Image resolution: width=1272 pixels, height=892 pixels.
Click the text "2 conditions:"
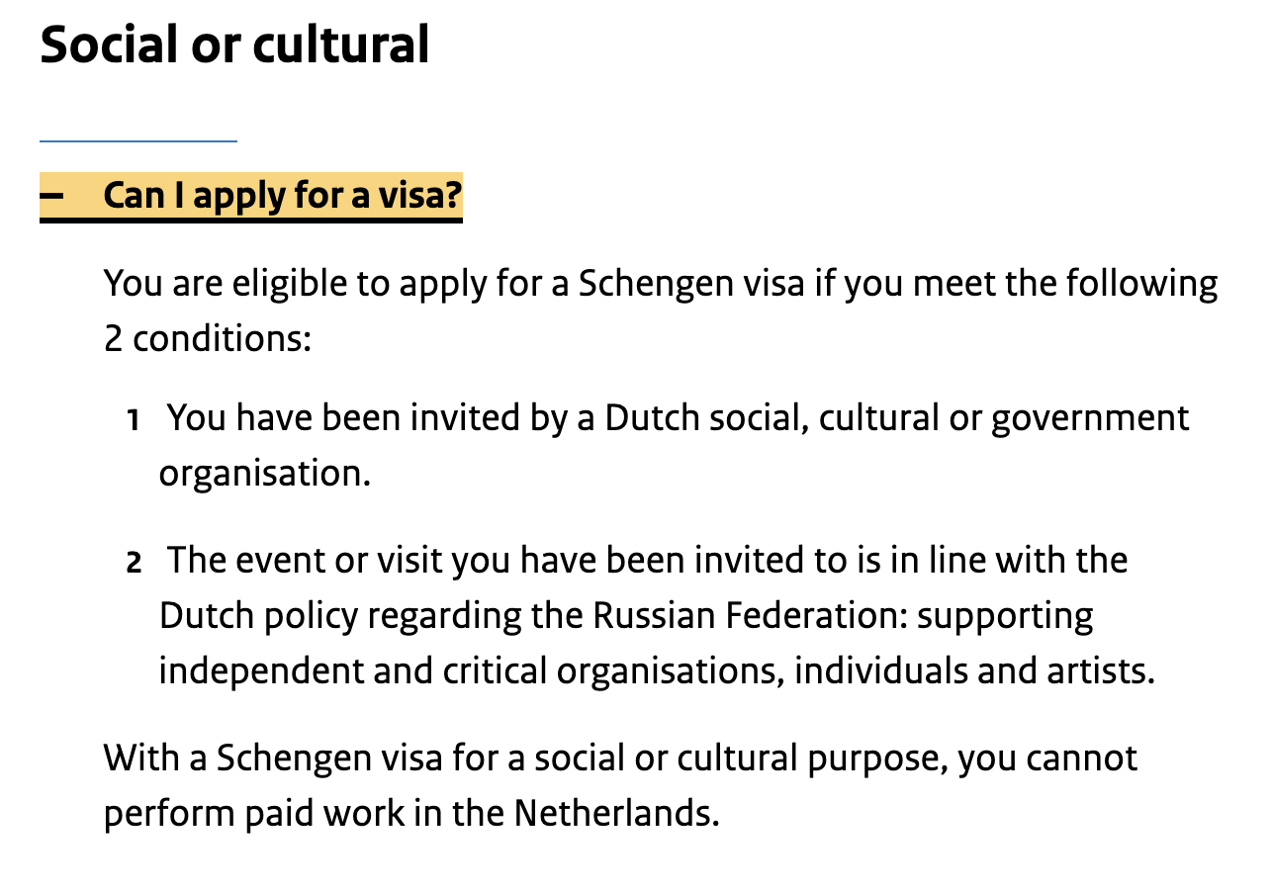pos(208,339)
